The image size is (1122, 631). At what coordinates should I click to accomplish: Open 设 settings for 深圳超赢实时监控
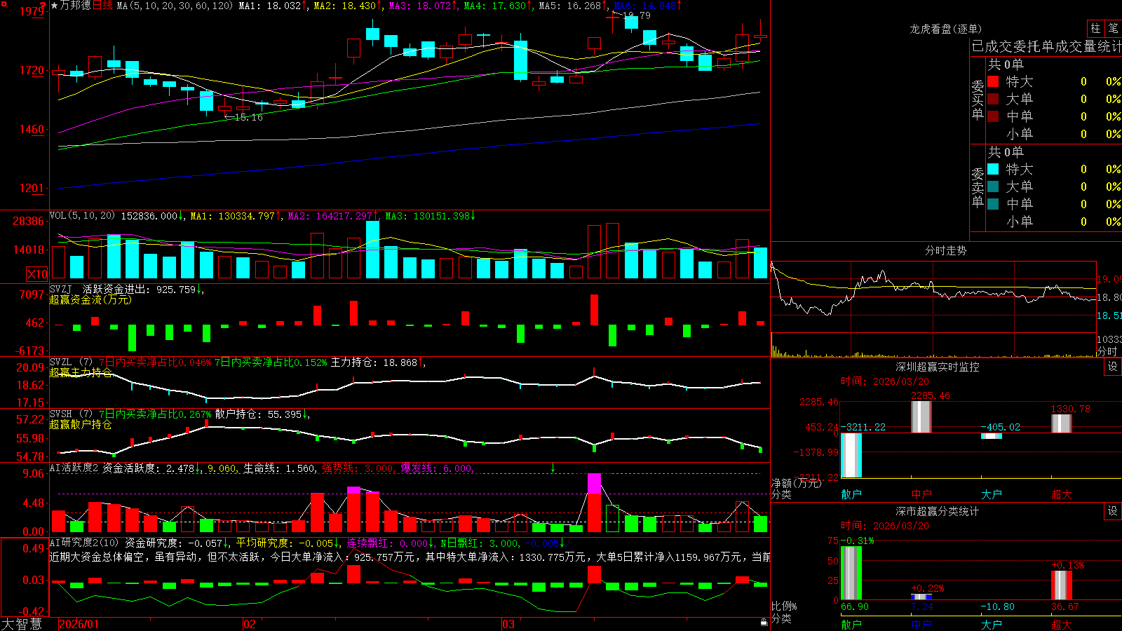(x=1113, y=367)
